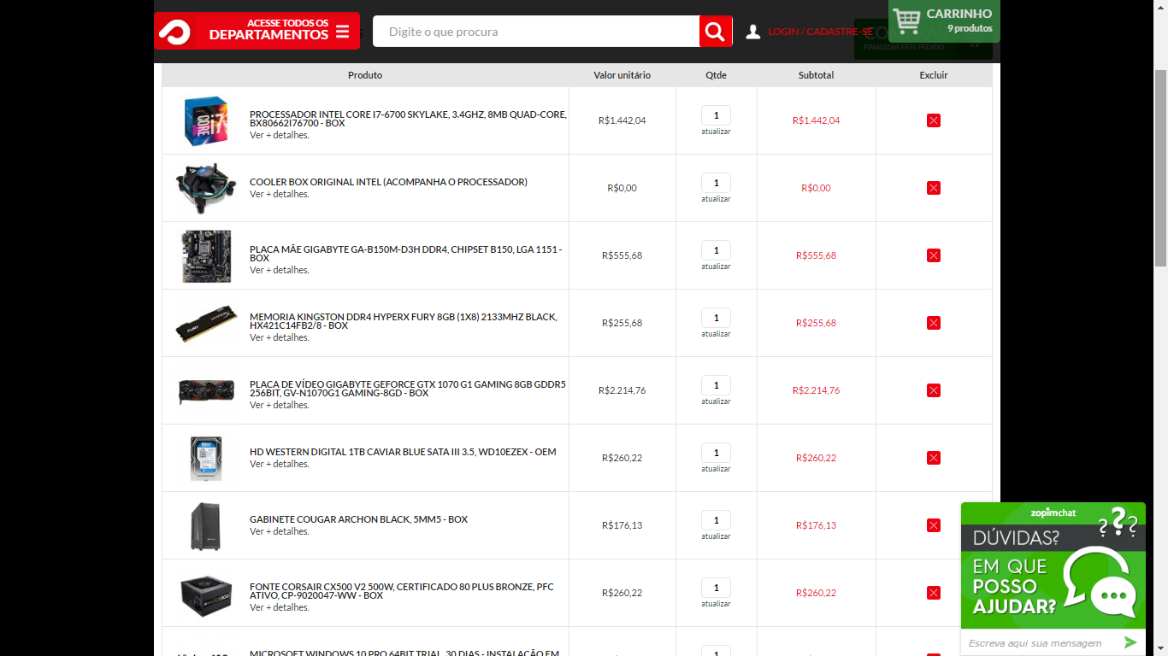Click quantity field for Western Digital HD
This screenshot has width=1168, height=656.
coord(716,453)
